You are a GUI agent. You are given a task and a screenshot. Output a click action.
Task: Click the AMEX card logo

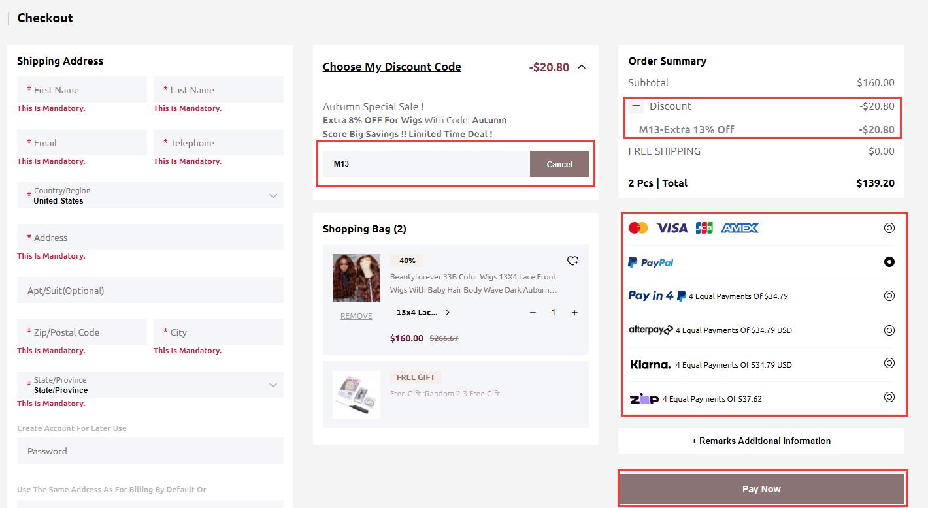739,228
